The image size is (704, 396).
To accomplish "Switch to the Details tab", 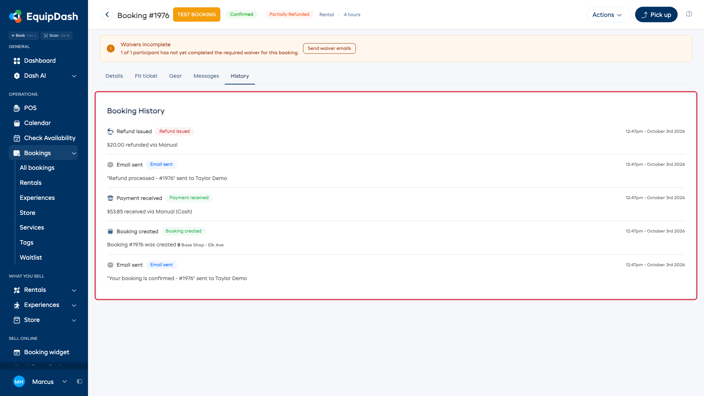I will (114, 76).
